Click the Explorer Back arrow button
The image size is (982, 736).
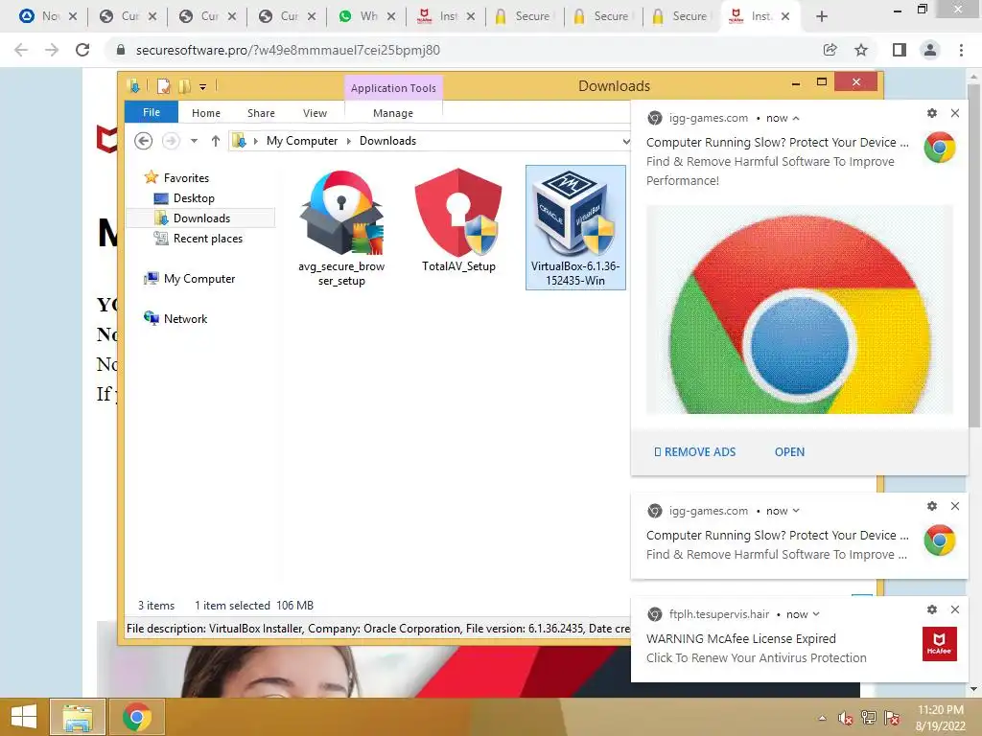(x=144, y=141)
